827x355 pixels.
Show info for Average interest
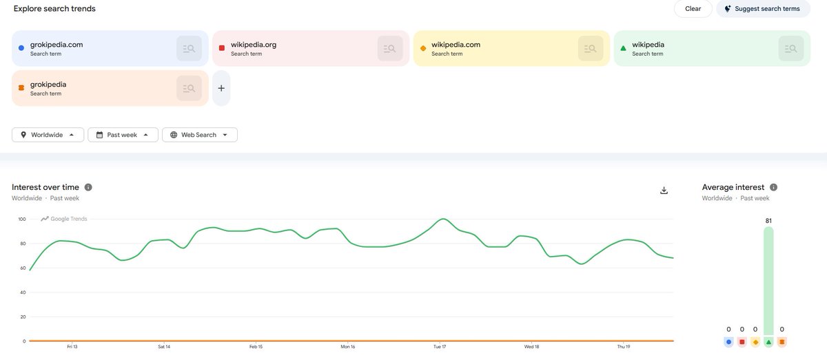click(774, 187)
